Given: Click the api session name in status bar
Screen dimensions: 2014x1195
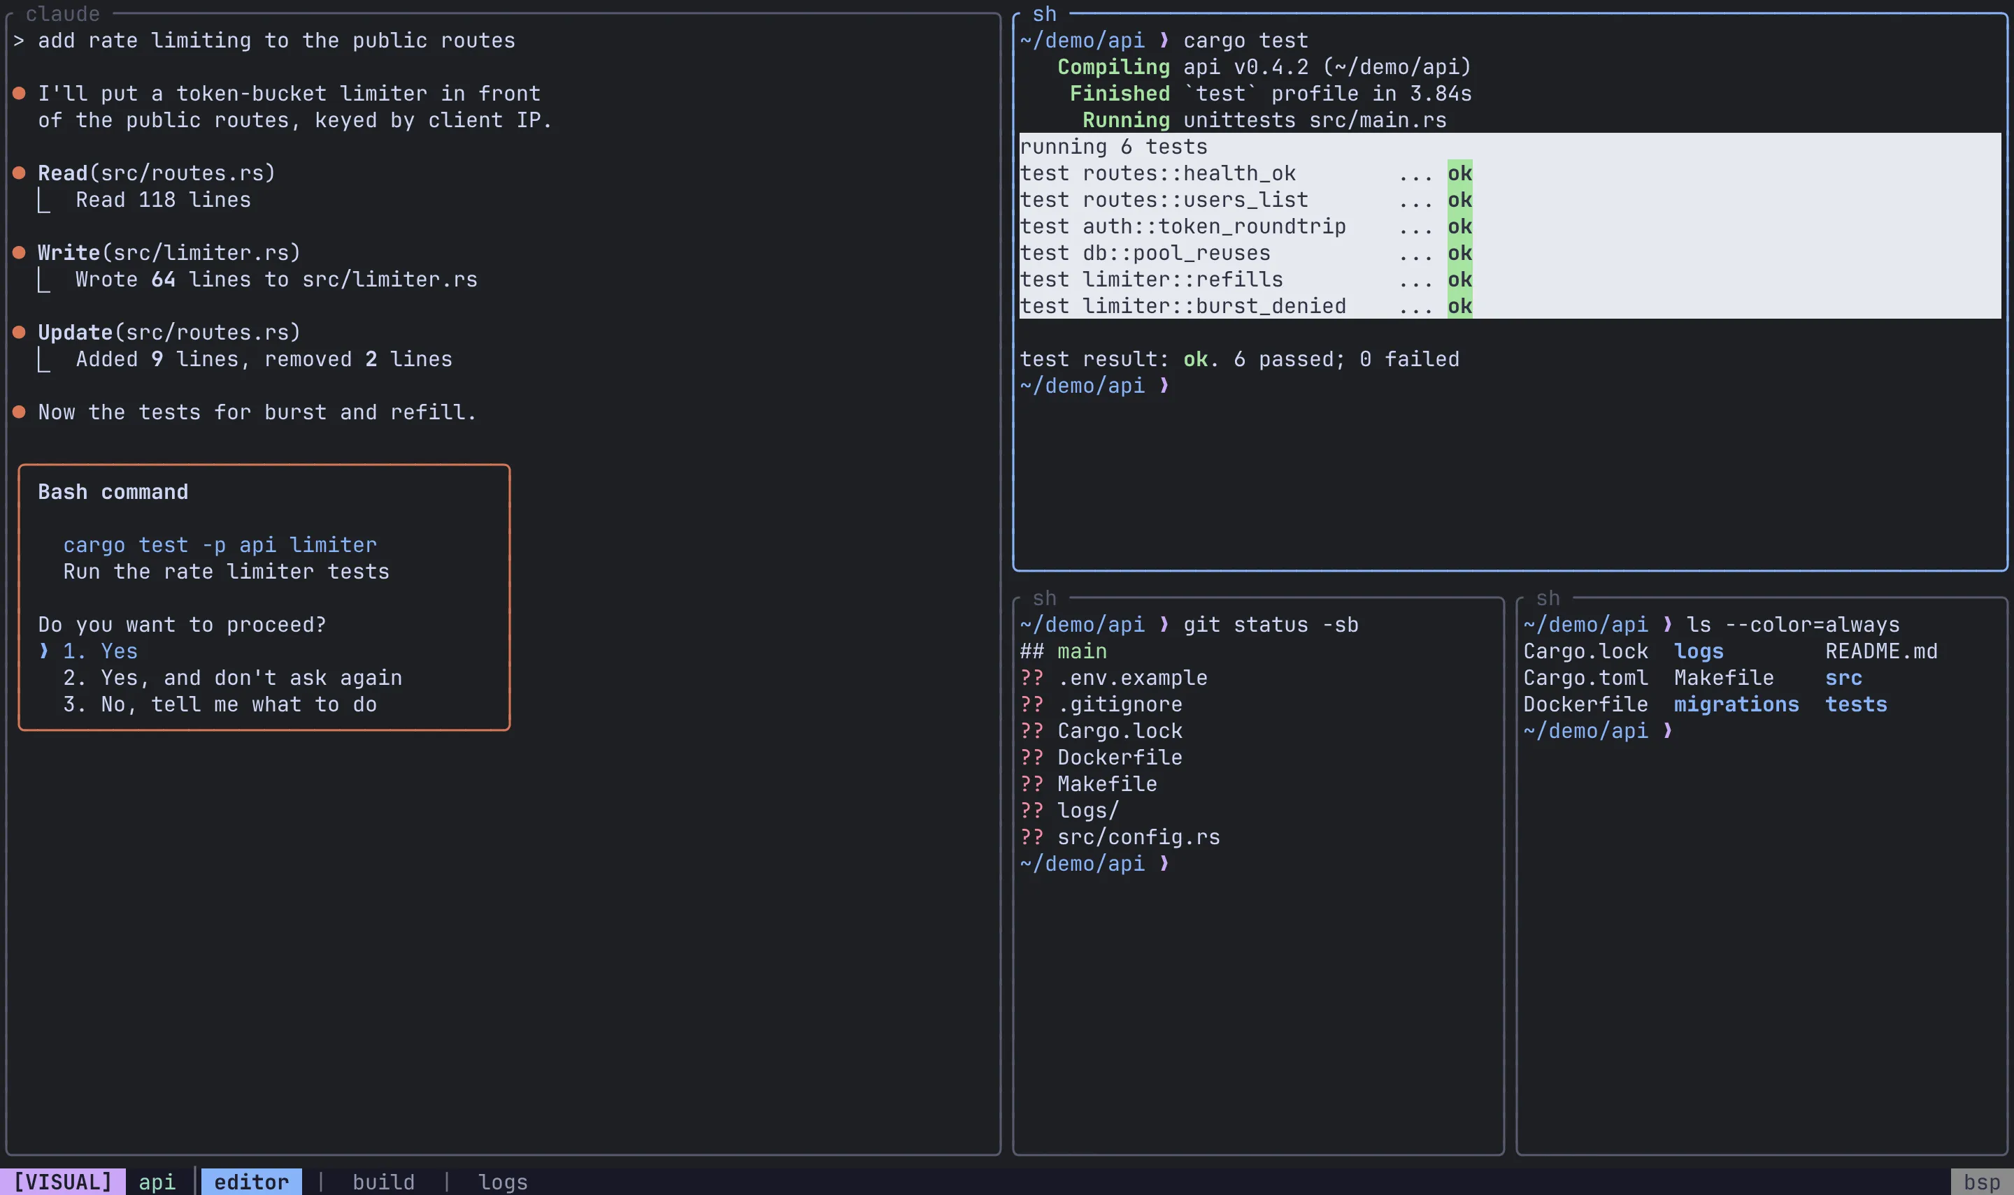Looking at the screenshot, I should pyautogui.click(x=157, y=1182).
